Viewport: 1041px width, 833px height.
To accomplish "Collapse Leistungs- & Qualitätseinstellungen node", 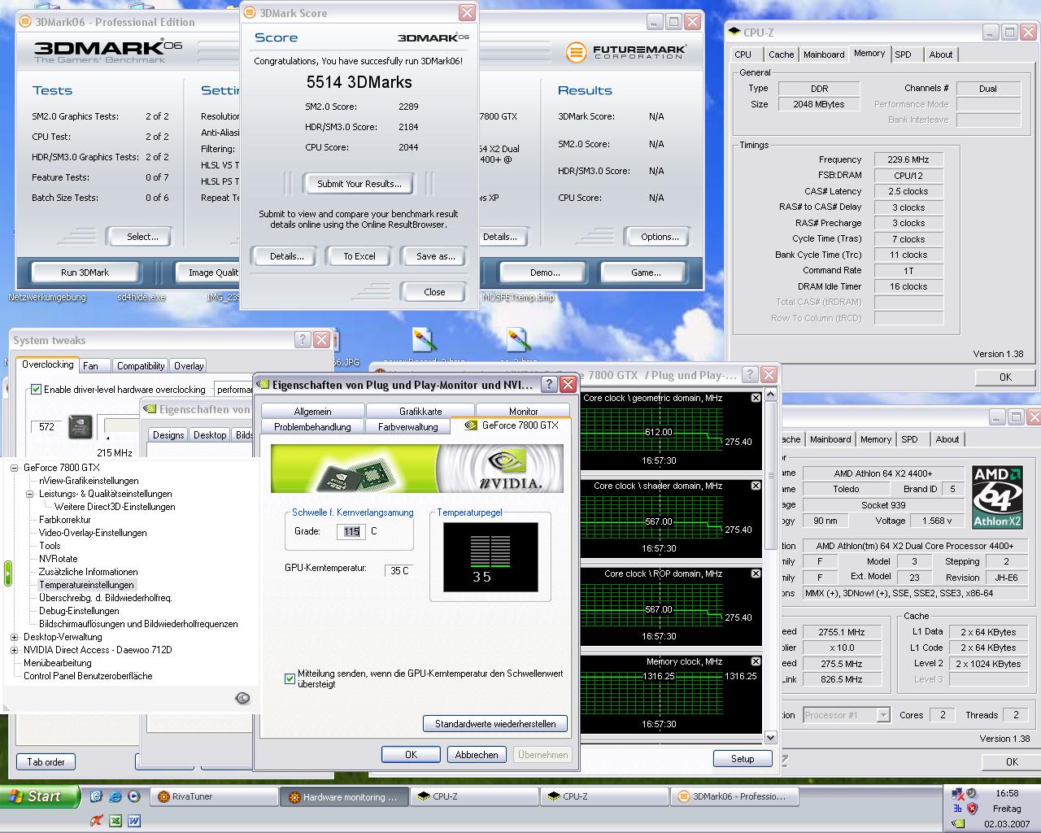I will tap(29, 494).
